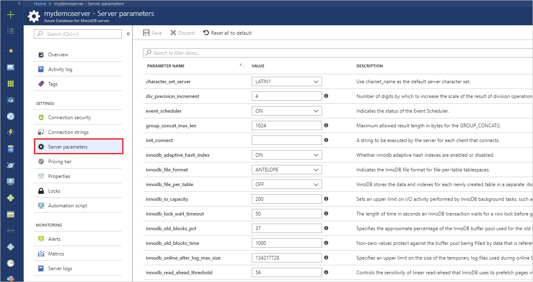Collapse the settings menu with the double chevron
Screen dimensions: 533x282
[x=128, y=34]
